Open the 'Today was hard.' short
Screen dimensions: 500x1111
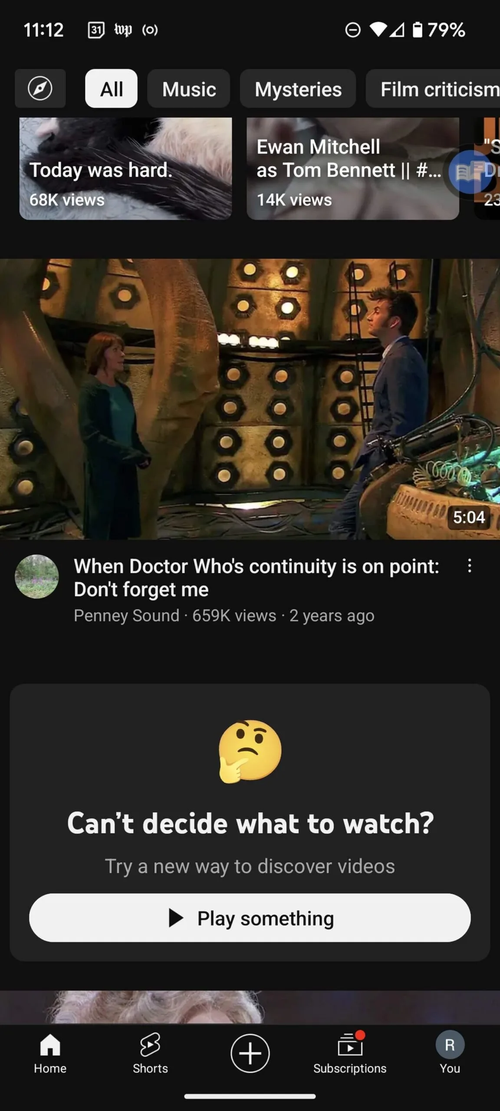pyautogui.click(x=125, y=168)
